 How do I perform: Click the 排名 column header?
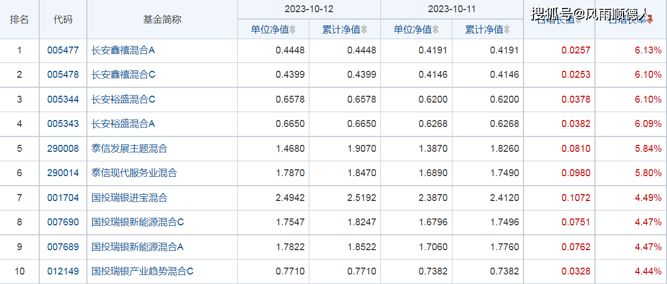(x=20, y=20)
